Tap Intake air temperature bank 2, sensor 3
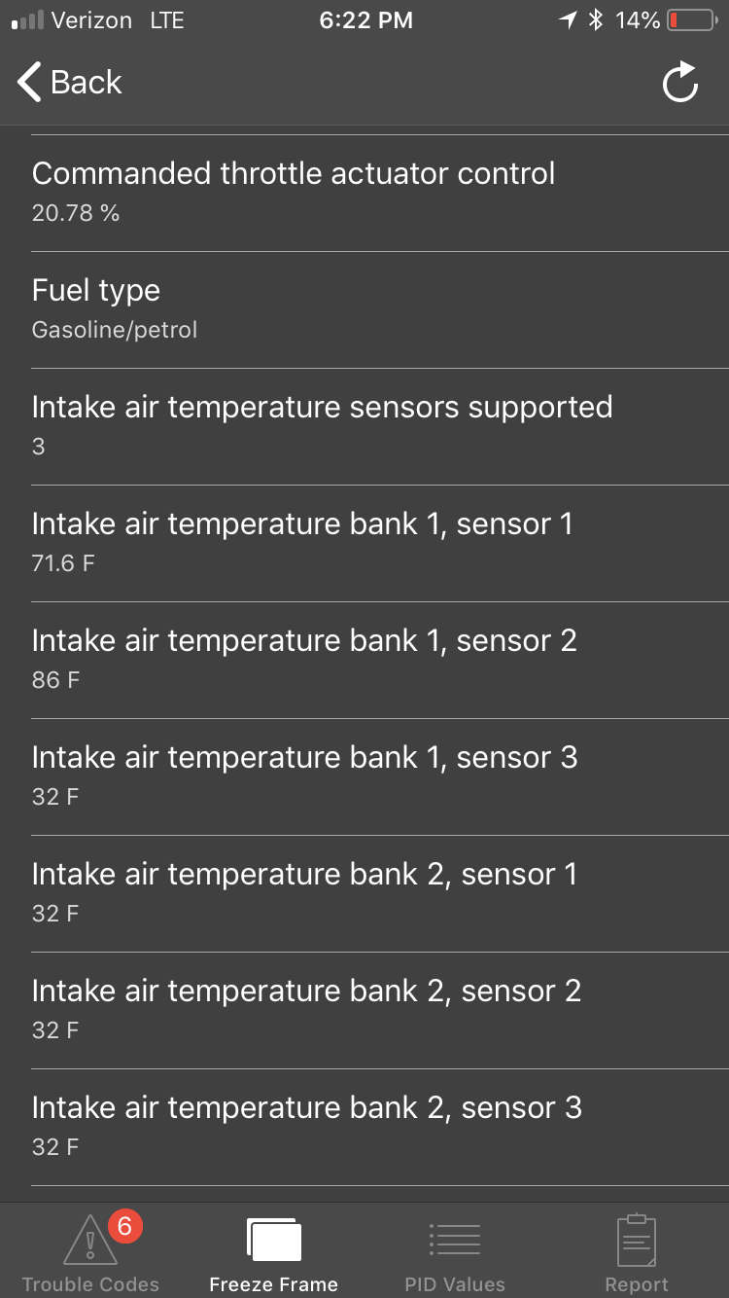Screen dimensions: 729x1298 [x=364, y=1126]
